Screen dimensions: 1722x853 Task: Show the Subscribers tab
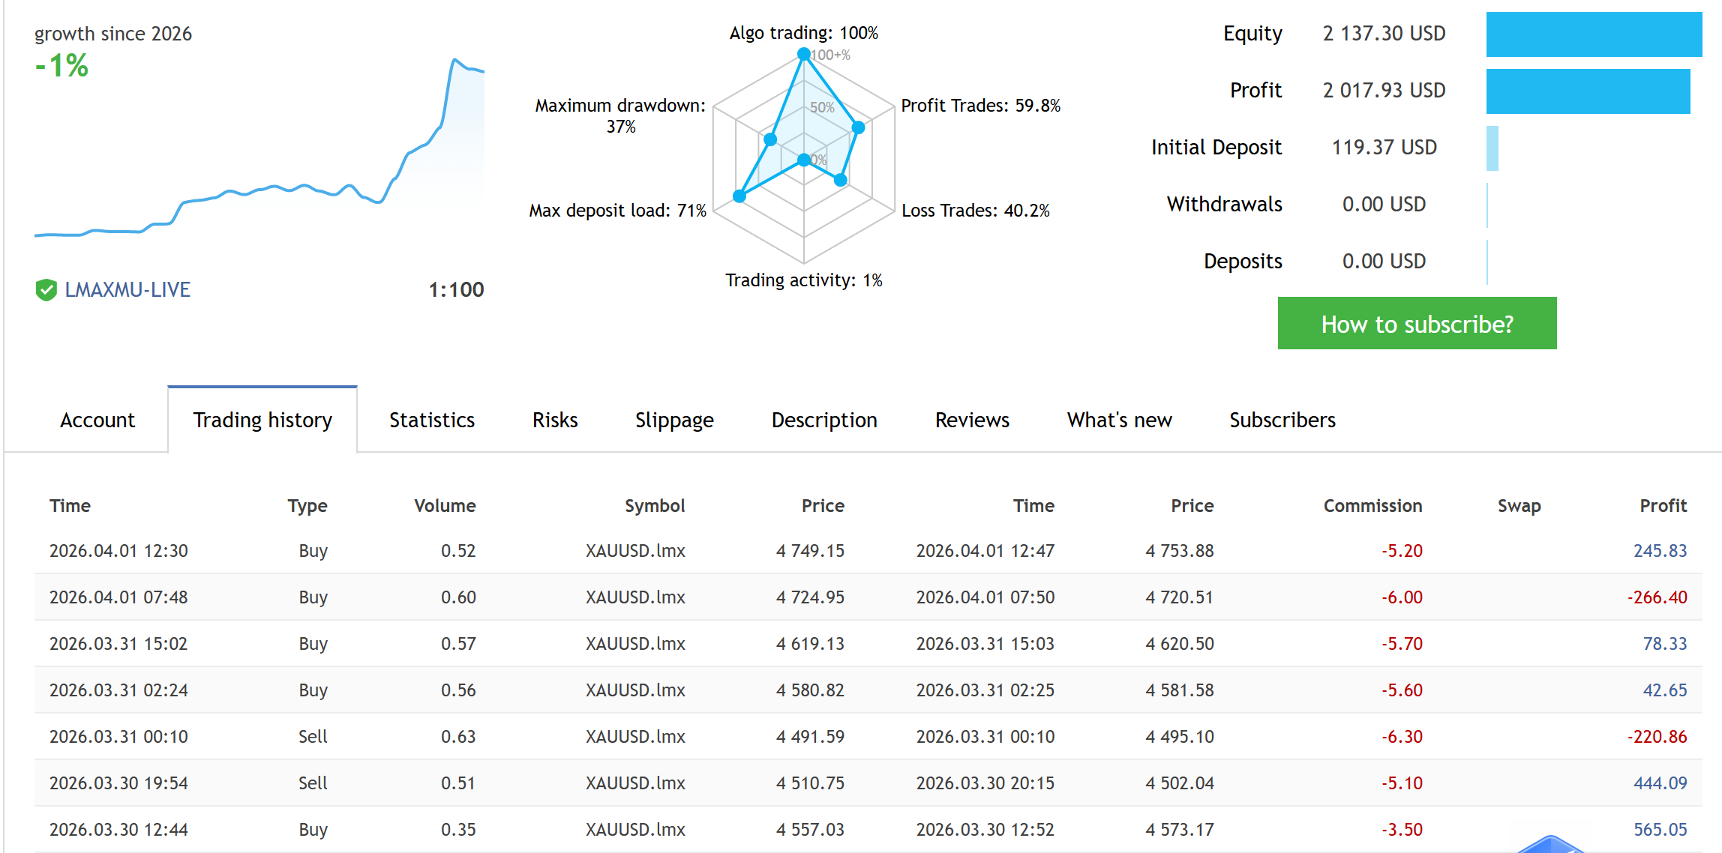[1282, 420]
